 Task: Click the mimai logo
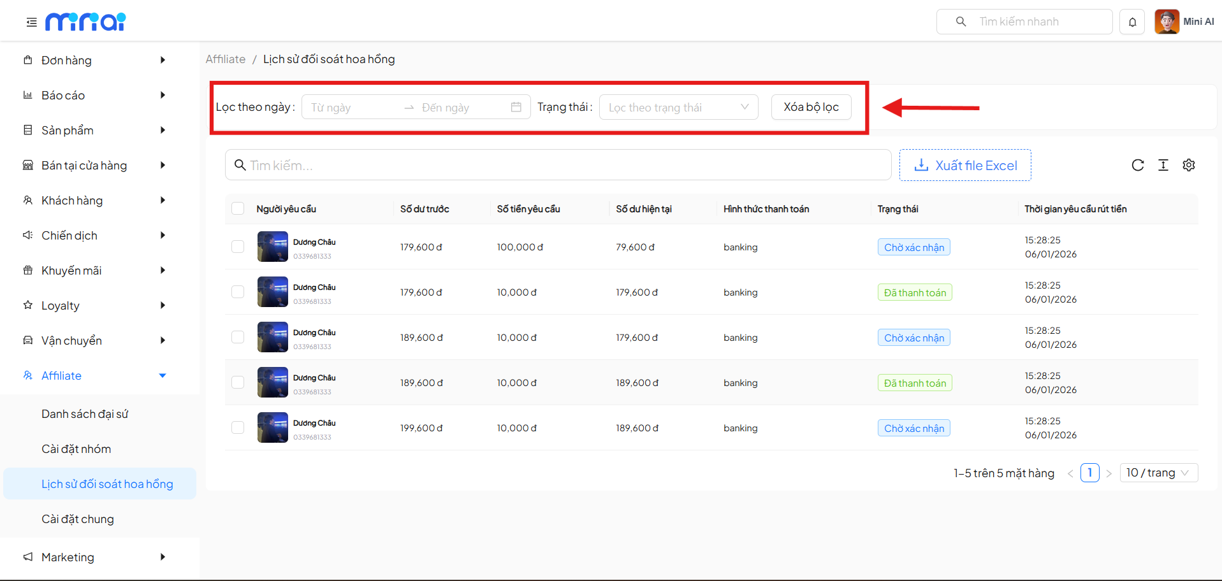(85, 22)
